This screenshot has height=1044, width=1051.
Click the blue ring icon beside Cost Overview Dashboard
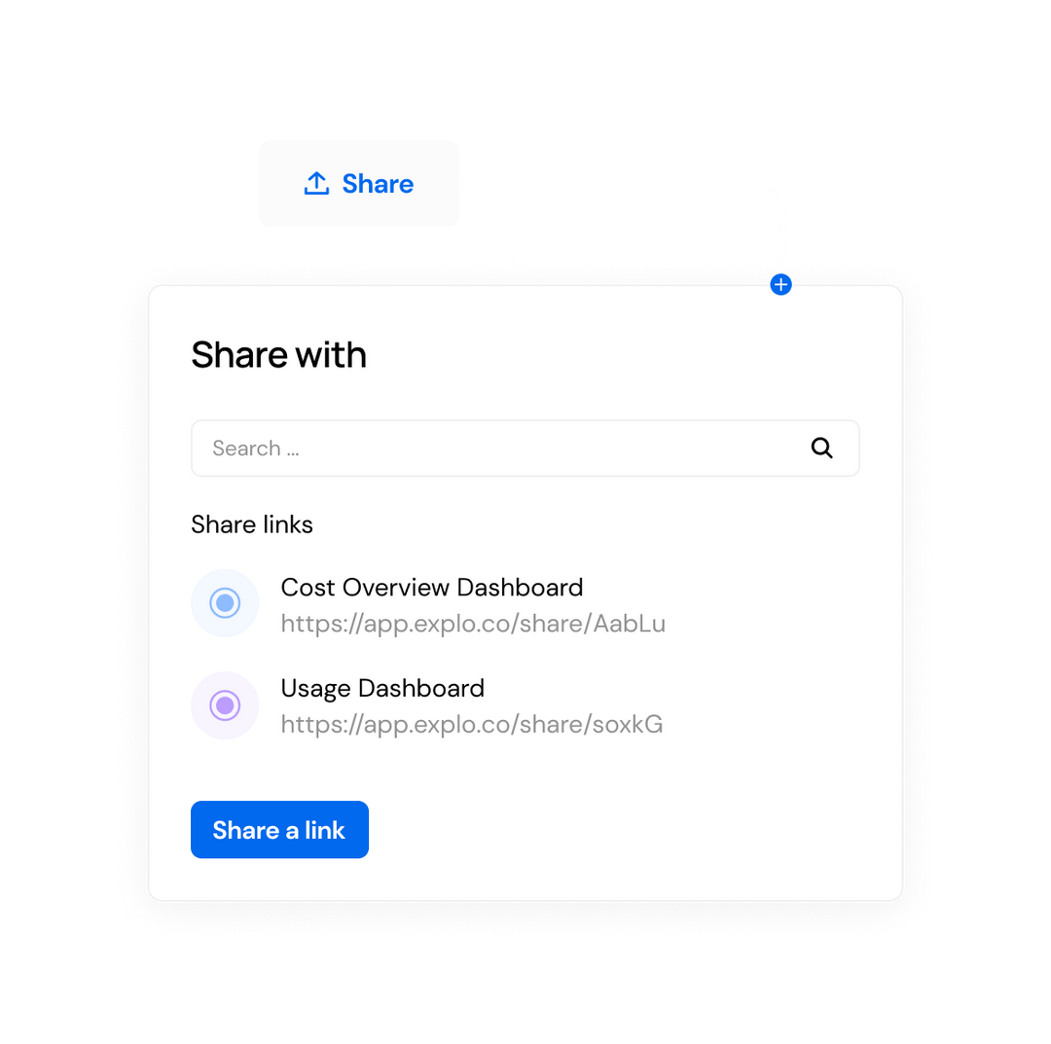225,603
